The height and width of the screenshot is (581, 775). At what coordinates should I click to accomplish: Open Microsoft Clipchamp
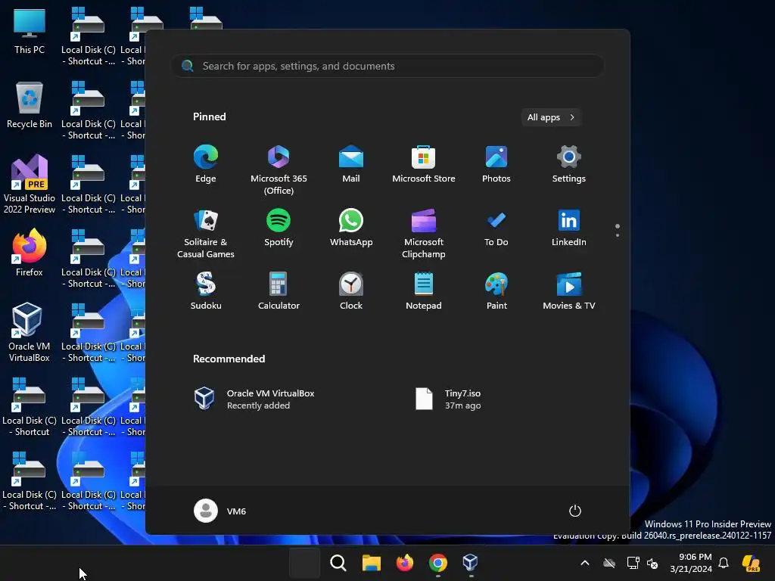[x=424, y=234]
